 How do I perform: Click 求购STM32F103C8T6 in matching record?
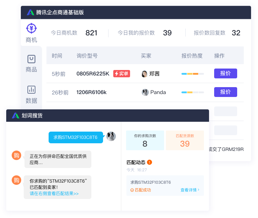click(151, 182)
